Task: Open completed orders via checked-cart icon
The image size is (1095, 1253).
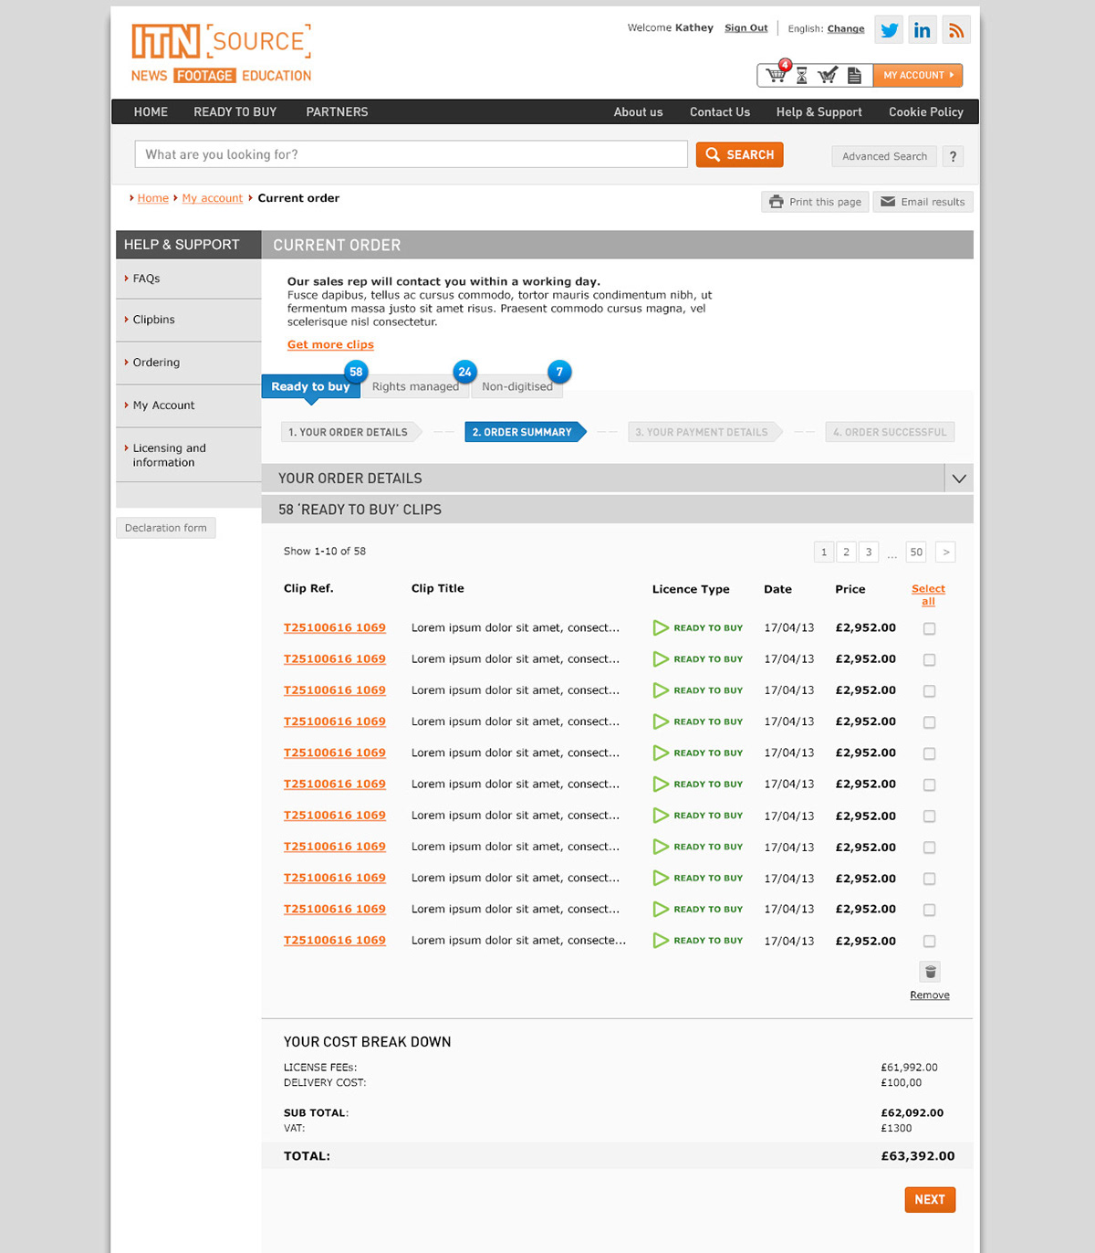Action: [x=829, y=74]
